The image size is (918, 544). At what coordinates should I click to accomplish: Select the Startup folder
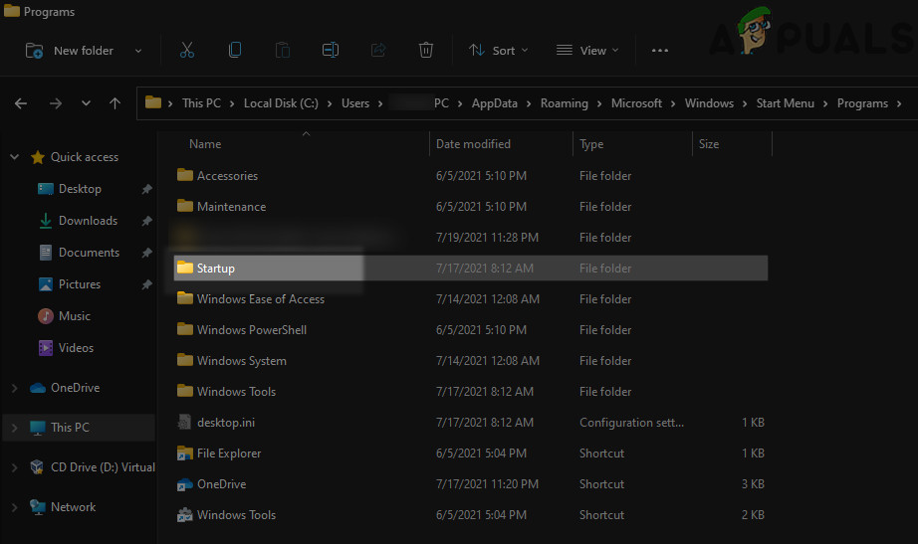216,269
